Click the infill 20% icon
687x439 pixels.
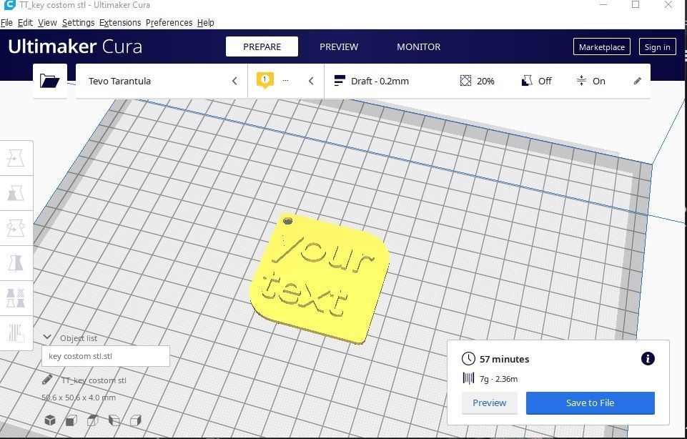(465, 81)
